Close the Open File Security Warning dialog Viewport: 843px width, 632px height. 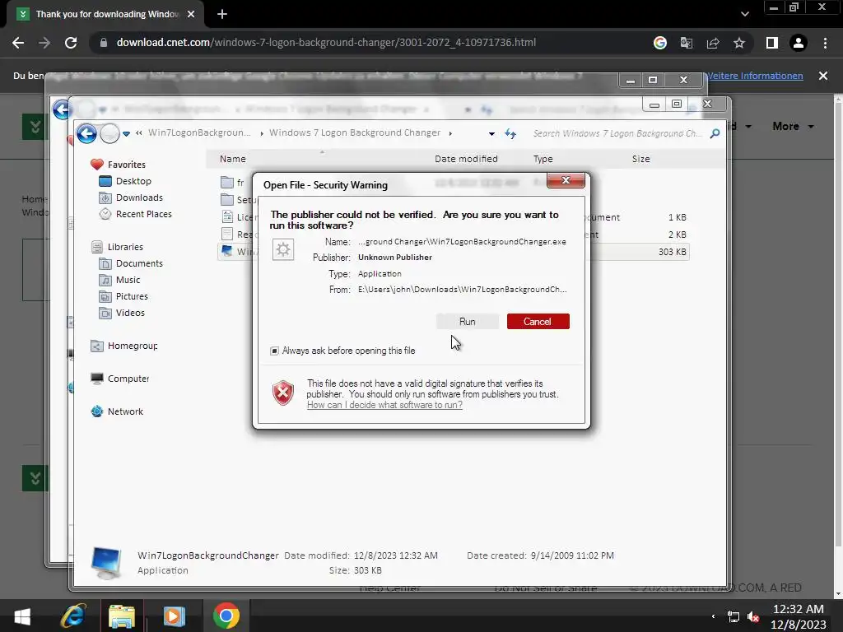(x=566, y=180)
